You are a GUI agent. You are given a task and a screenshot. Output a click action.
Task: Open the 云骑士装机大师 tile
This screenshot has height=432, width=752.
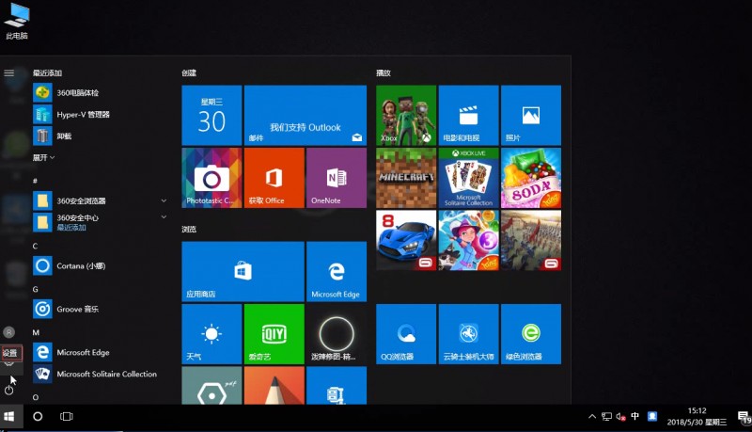point(468,334)
